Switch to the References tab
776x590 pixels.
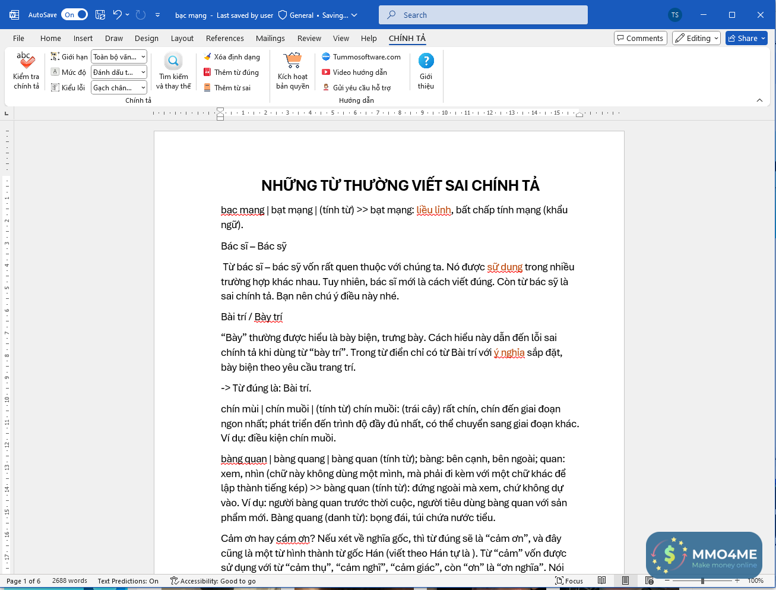[225, 38]
